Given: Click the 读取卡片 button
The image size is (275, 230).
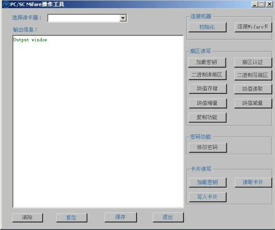Looking at the screenshot, I should [x=253, y=183].
